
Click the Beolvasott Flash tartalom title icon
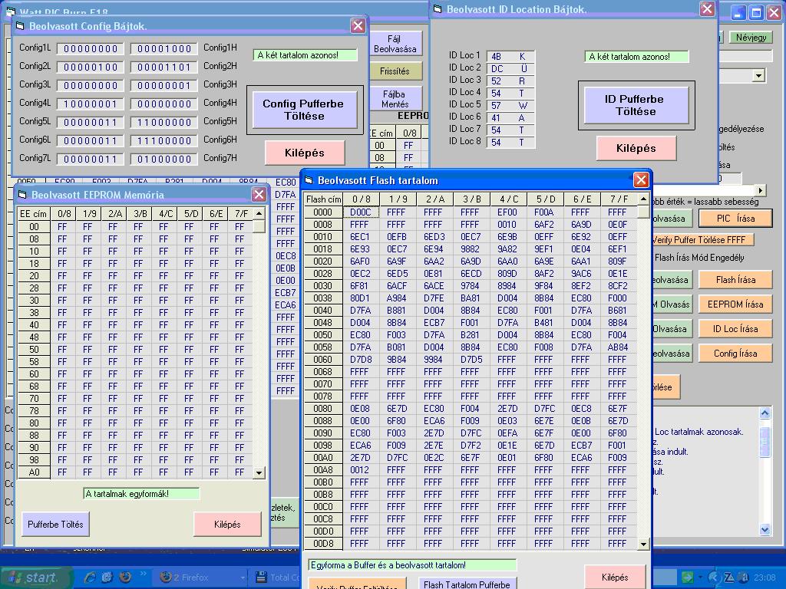click(309, 180)
